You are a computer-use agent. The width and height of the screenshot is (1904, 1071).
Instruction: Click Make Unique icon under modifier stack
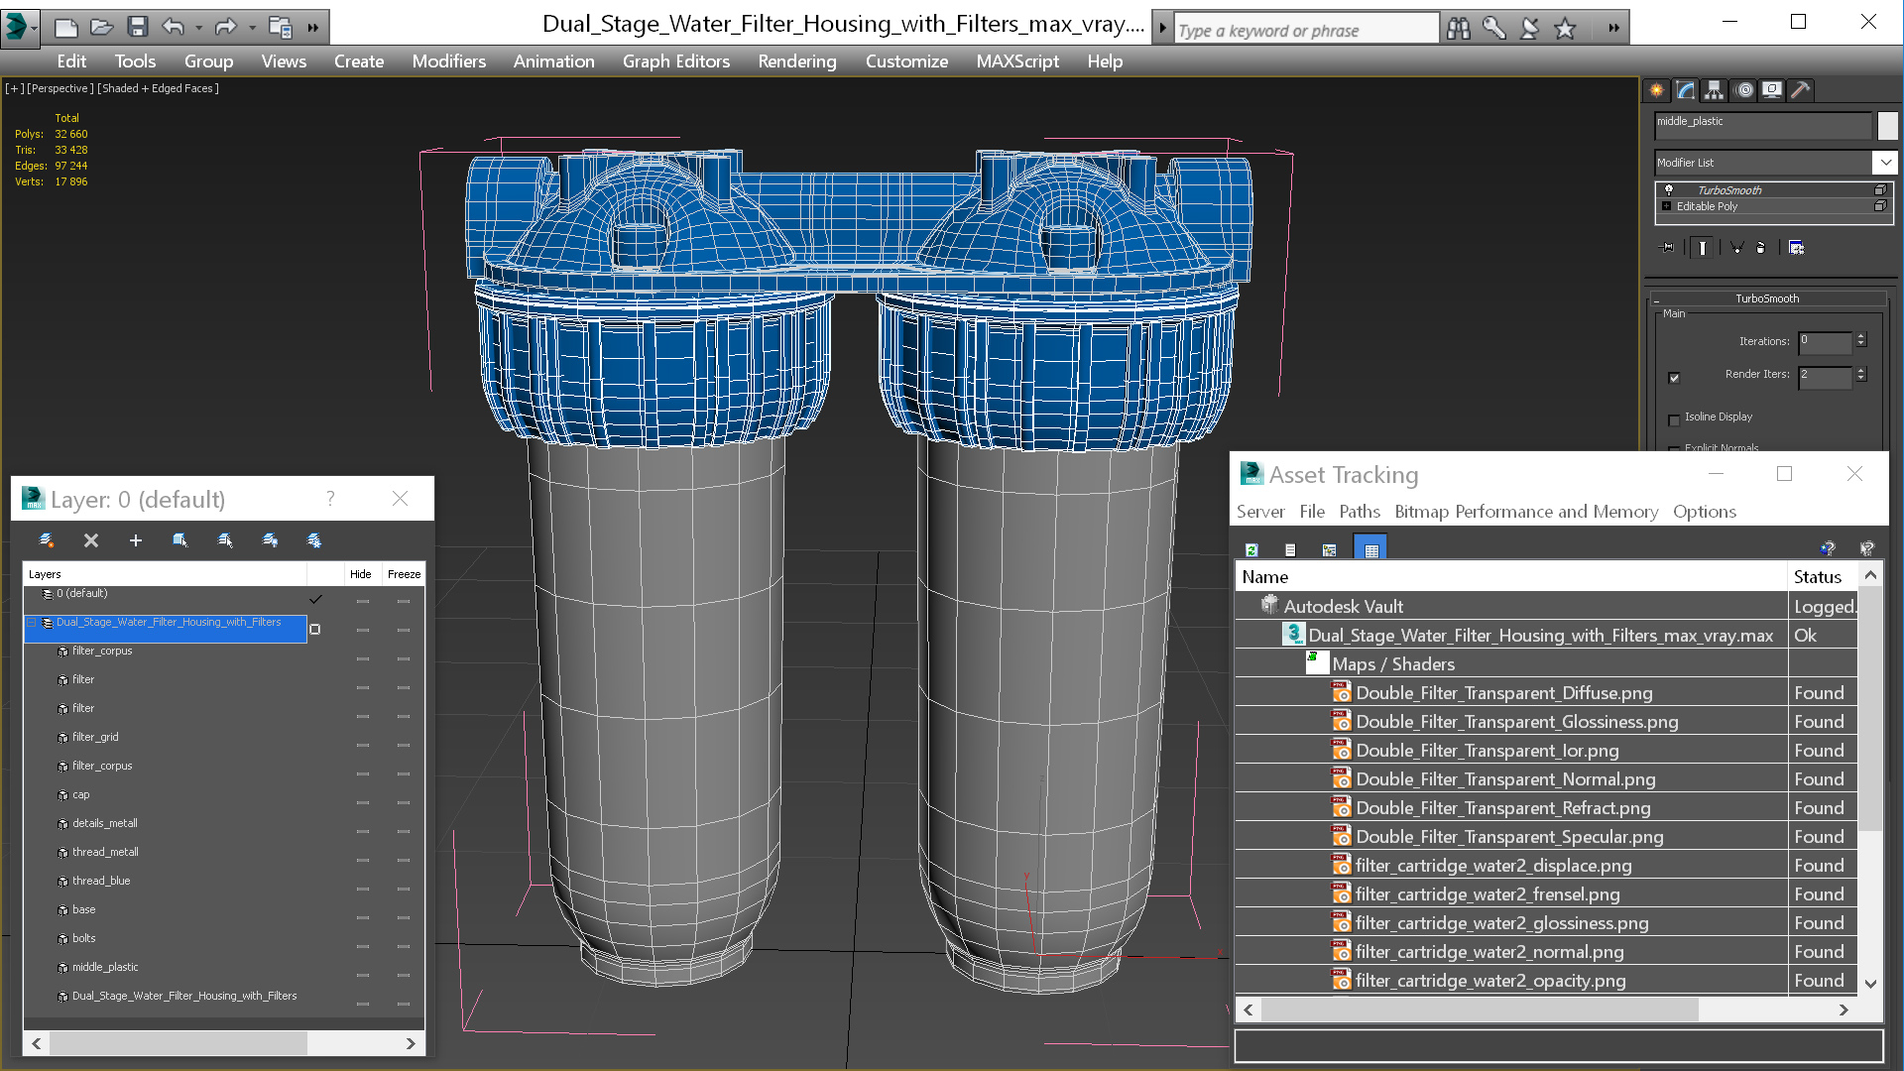pos(1736,248)
